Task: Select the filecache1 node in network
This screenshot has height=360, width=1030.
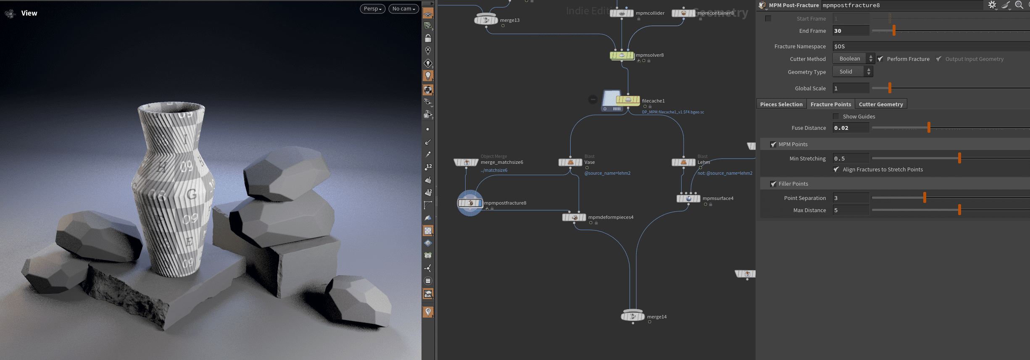Action: (x=628, y=100)
